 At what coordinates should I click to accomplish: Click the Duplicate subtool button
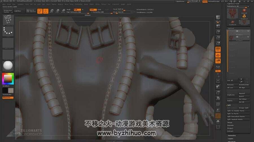click(x=232, y=95)
